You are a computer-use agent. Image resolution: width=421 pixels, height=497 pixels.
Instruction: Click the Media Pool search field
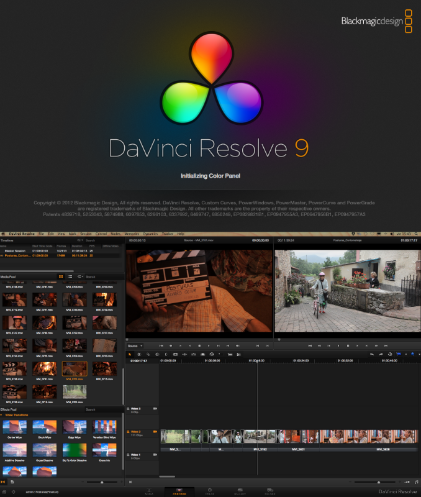[x=103, y=276]
